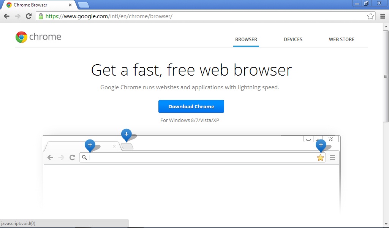Close the Chrome Browser tab

(70, 5)
